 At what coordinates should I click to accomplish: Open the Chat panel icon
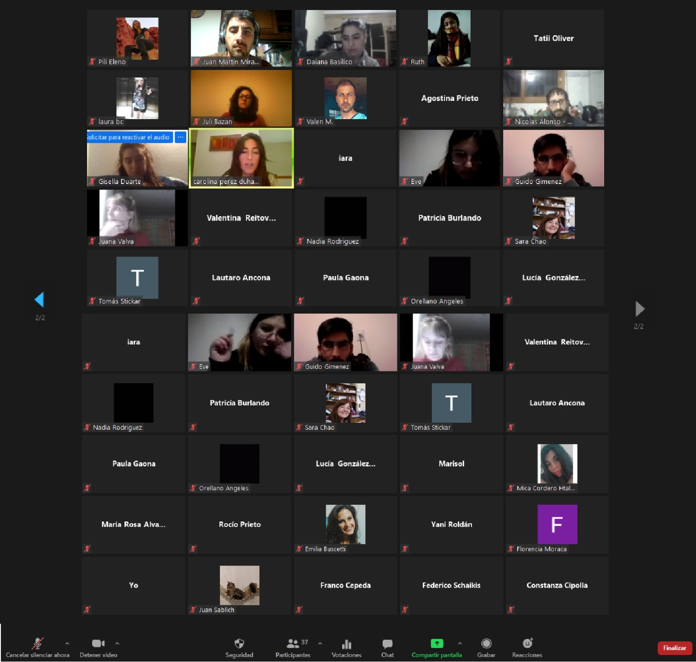(387, 644)
